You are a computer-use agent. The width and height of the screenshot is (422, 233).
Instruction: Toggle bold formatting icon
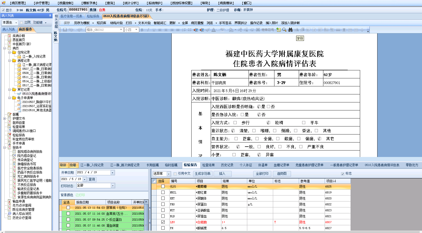coord(142,30)
